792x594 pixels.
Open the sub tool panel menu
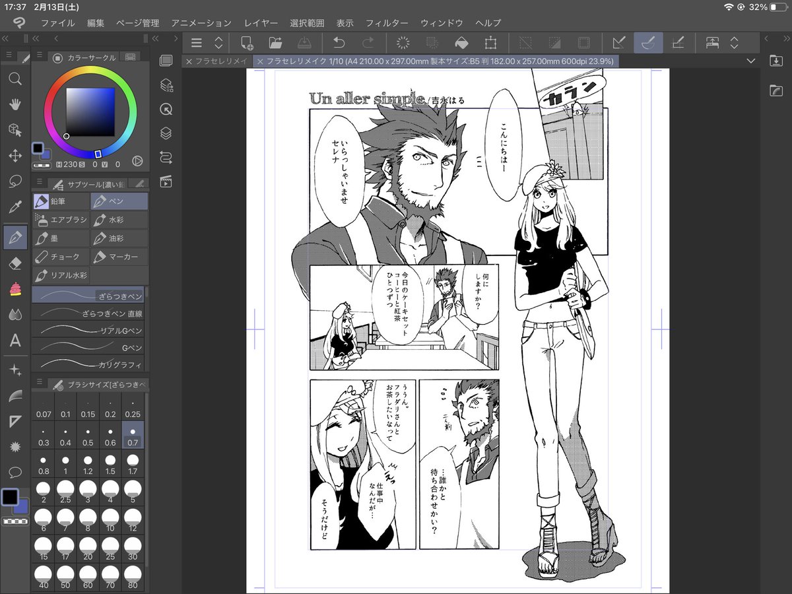coord(40,183)
